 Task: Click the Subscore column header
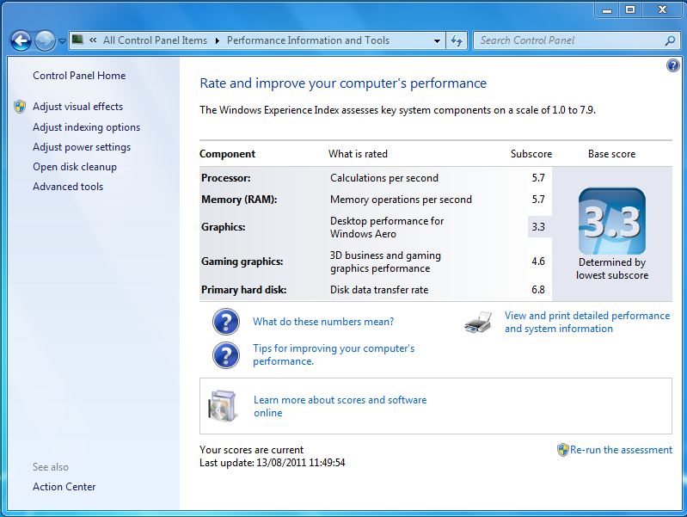click(x=531, y=154)
